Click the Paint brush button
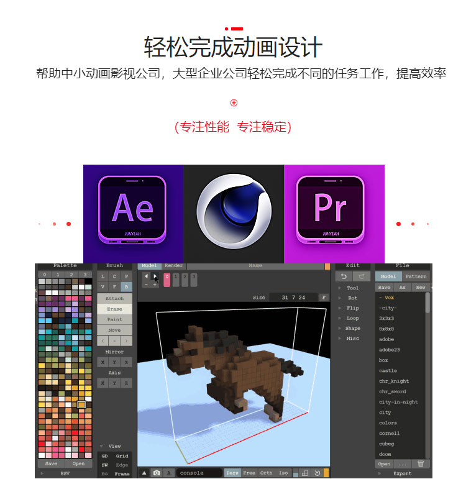Image resolution: width=466 pixels, height=479 pixels. (114, 319)
